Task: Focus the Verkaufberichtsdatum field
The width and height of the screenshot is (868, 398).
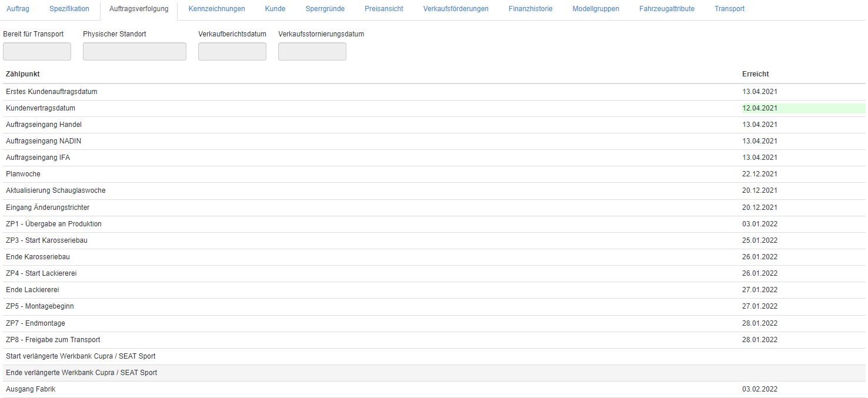Action: pos(232,52)
